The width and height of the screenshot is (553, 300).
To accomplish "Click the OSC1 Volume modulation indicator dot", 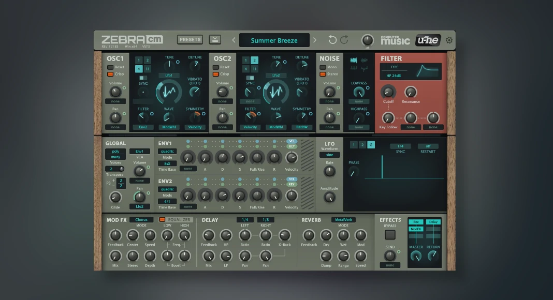I will point(124,88).
